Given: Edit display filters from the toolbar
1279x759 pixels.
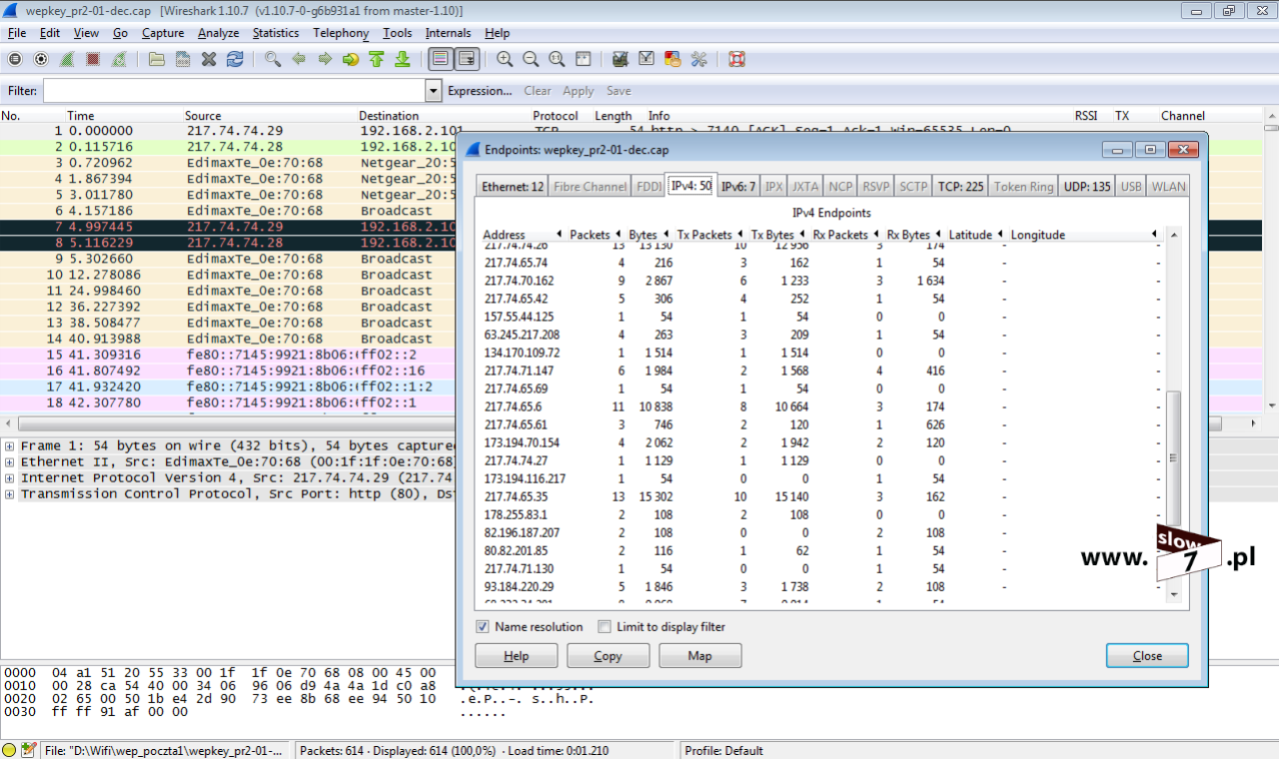Looking at the screenshot, I should pyautogui.click(x=646, y=59).
